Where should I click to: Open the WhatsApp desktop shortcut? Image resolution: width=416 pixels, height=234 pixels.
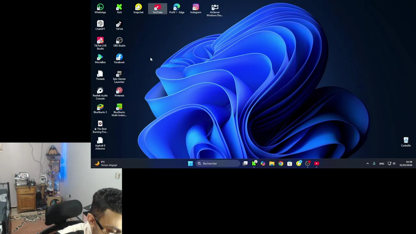(100, 9)
